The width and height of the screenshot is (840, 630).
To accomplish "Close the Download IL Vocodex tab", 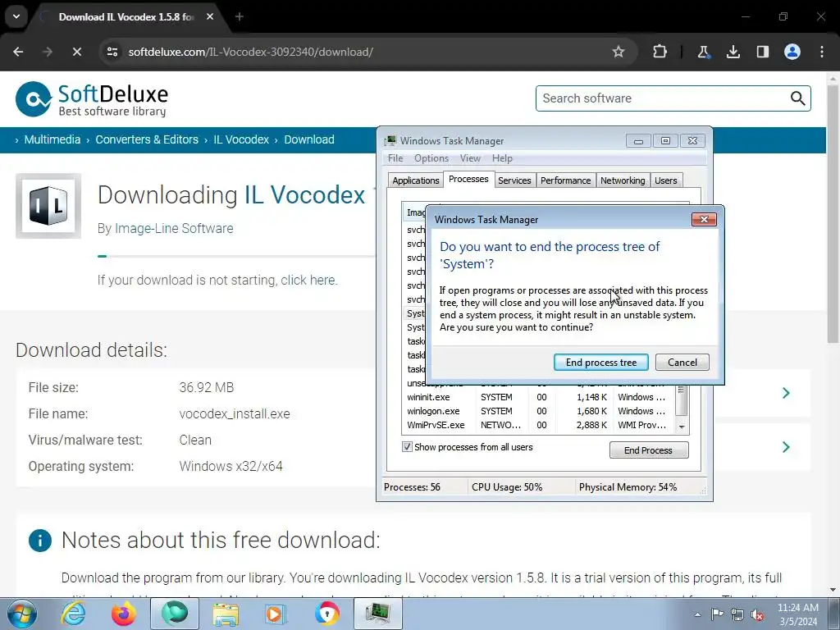I will (210, 16).
